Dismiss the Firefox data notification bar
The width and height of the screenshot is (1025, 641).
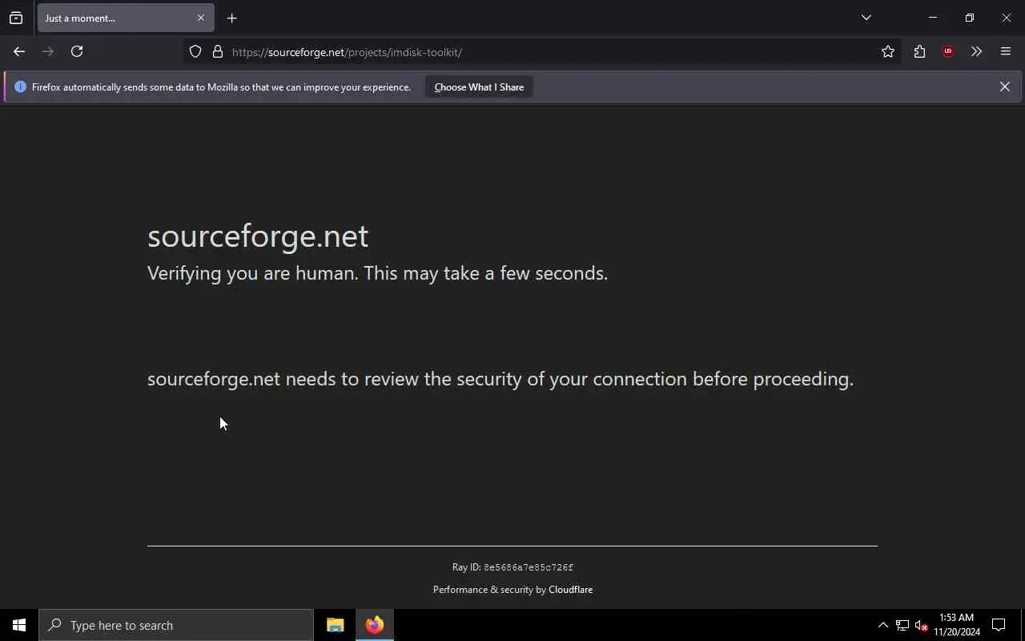click(x=1004, y=87)
